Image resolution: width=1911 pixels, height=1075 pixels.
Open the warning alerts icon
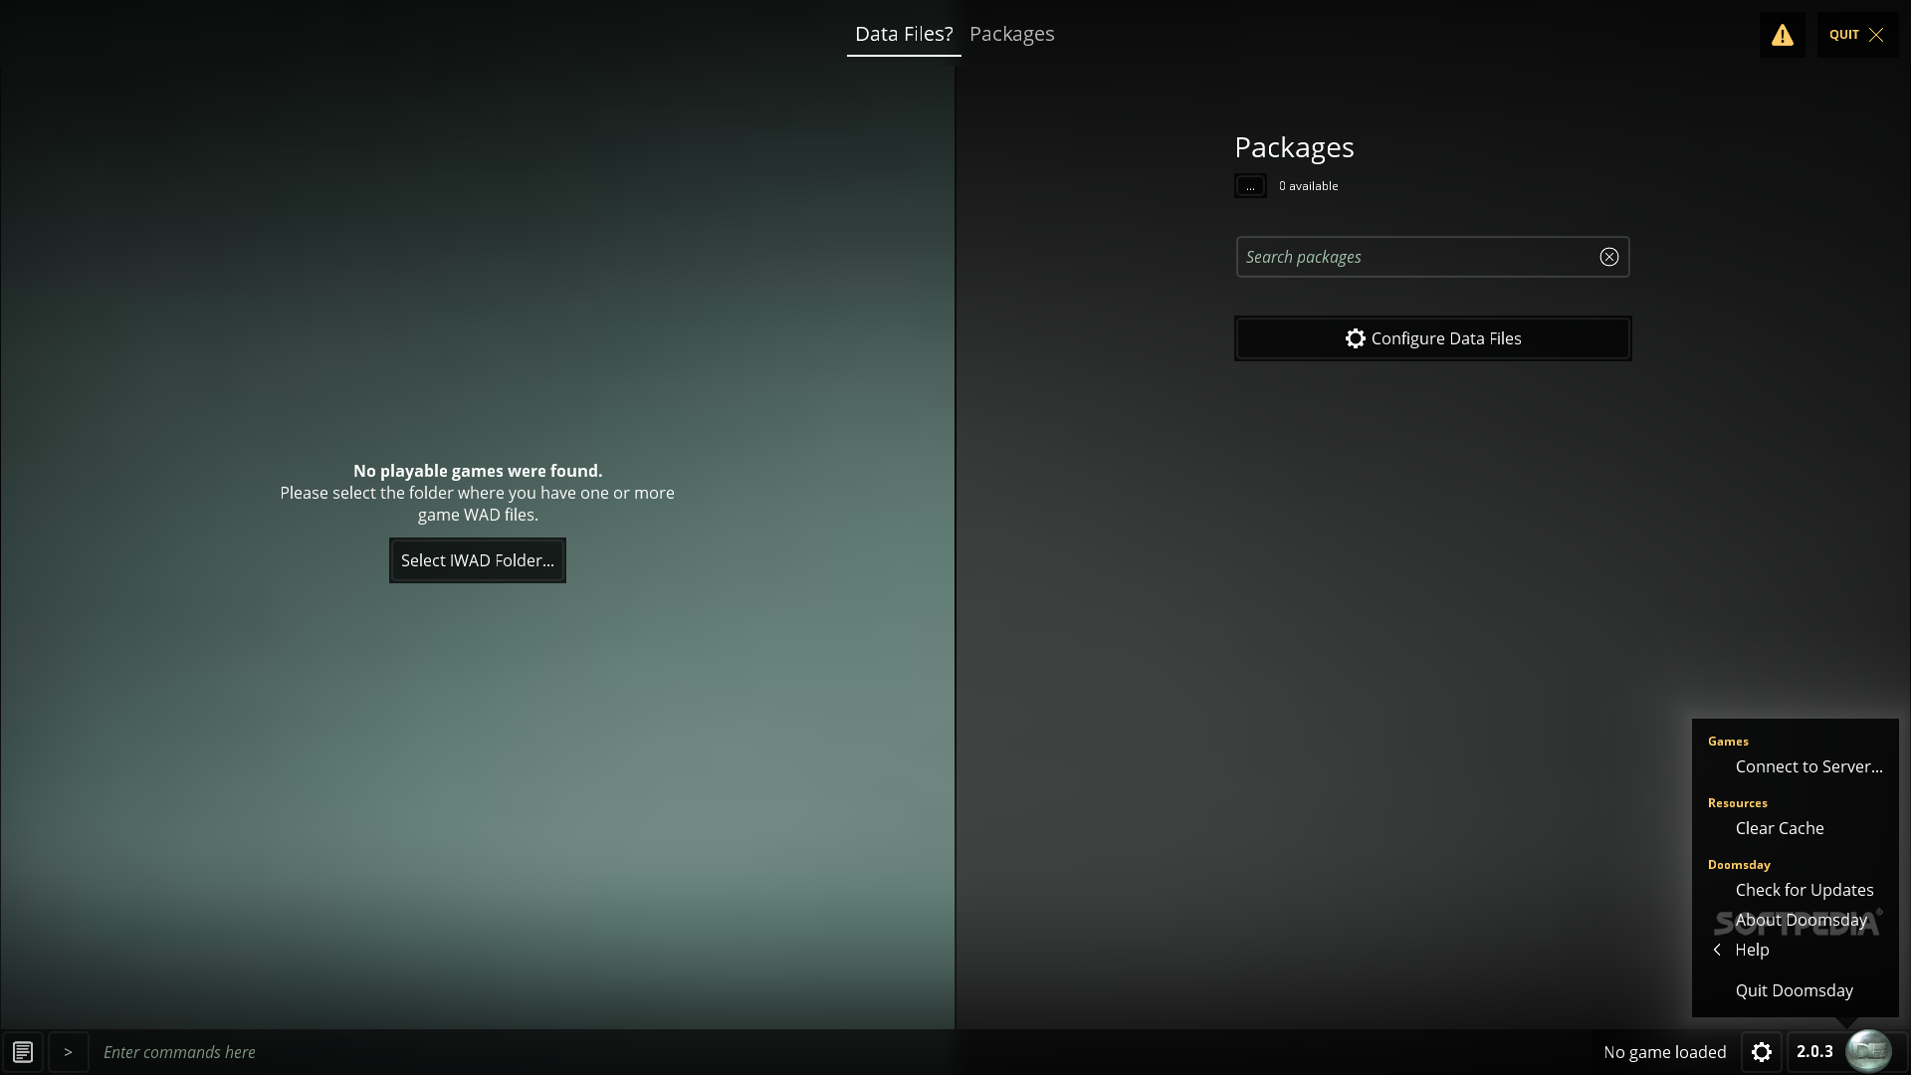[1782, 35]
